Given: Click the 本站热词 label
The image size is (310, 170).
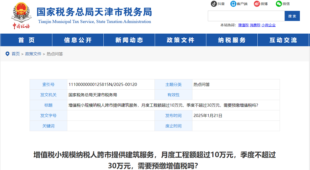Looking at the screenshot, I should 228,25.
